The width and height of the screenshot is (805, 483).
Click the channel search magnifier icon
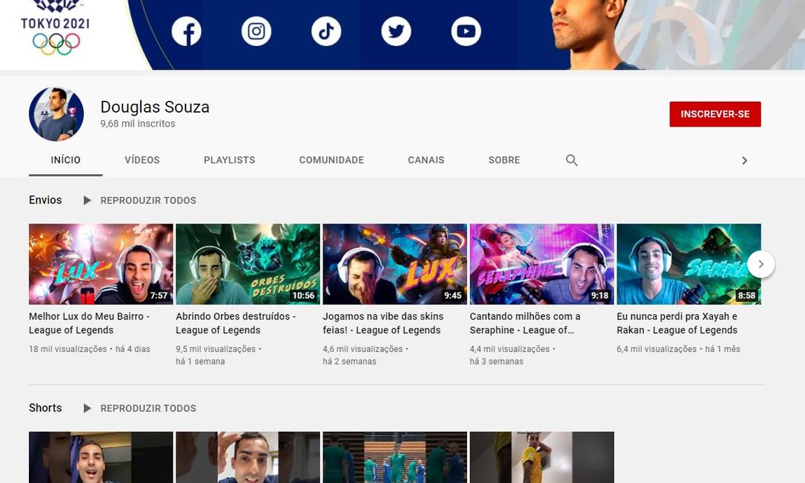[x=572, y=160]
